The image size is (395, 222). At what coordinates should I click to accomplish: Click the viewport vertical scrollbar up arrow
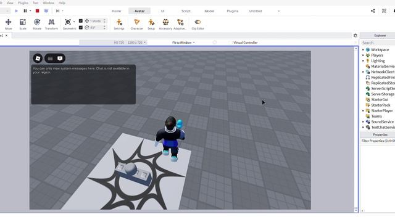pyautogui.click(x=356, y=48)
